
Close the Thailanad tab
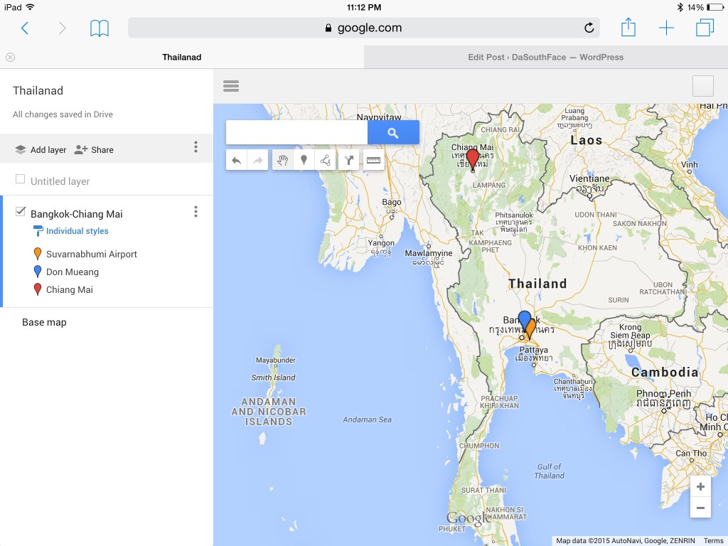[x=10, y=57]
